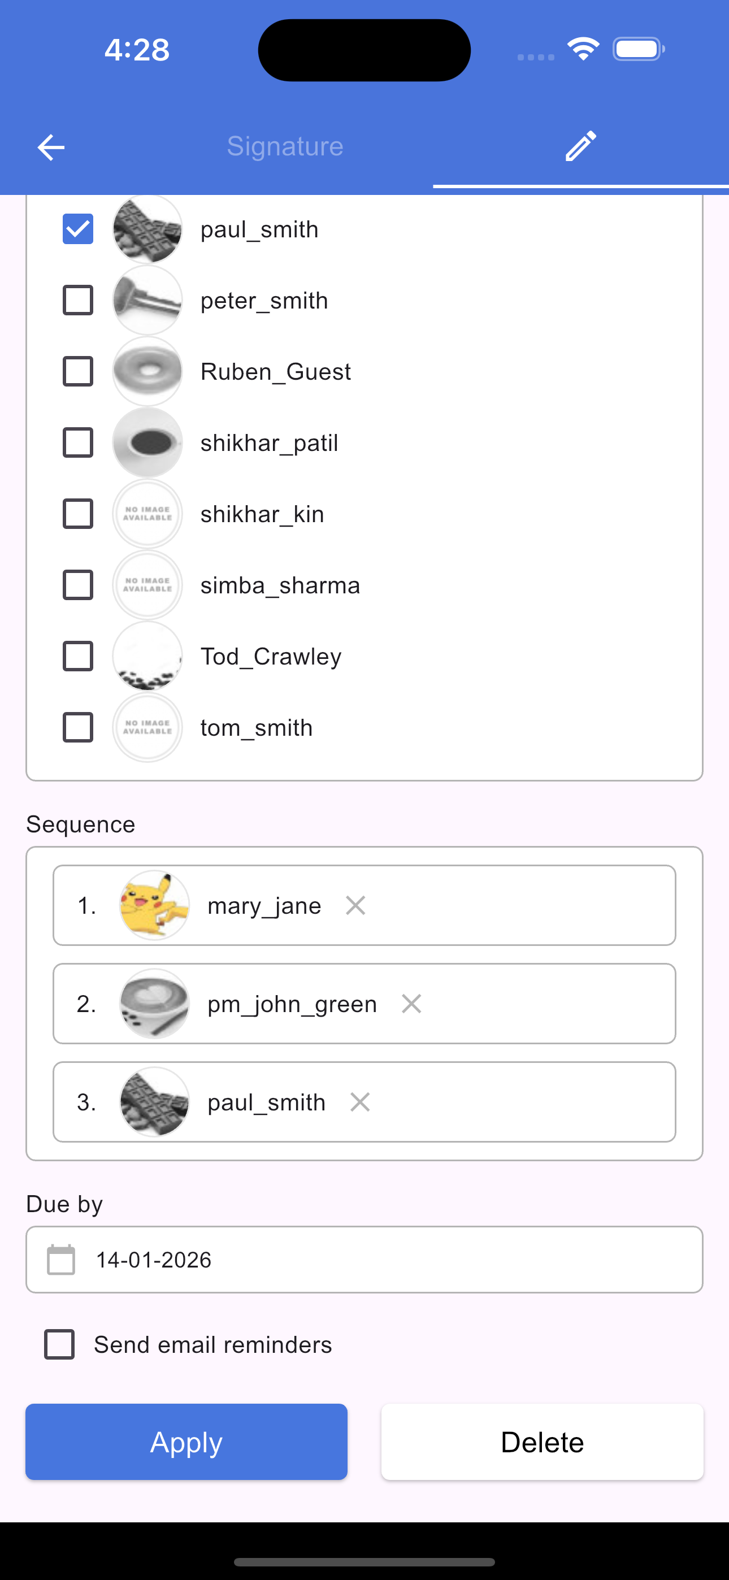Remove pm_john_green from the sequence
This screenshot has width=729, height=1580.
411,1004
